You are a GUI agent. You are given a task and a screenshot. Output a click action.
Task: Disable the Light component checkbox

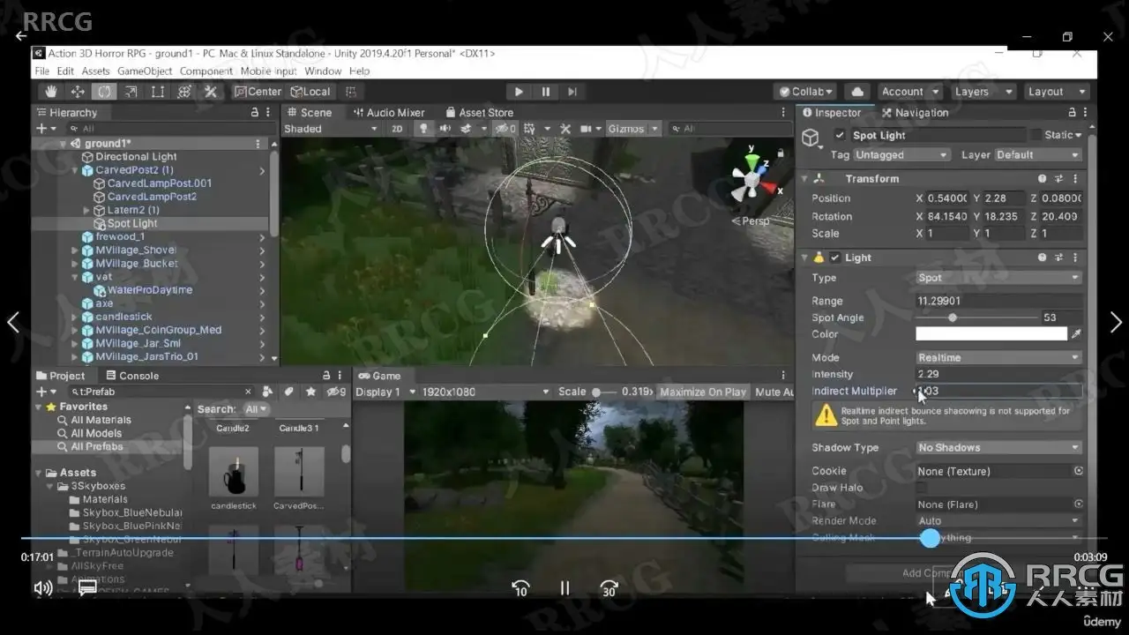[x=834, y=258]
